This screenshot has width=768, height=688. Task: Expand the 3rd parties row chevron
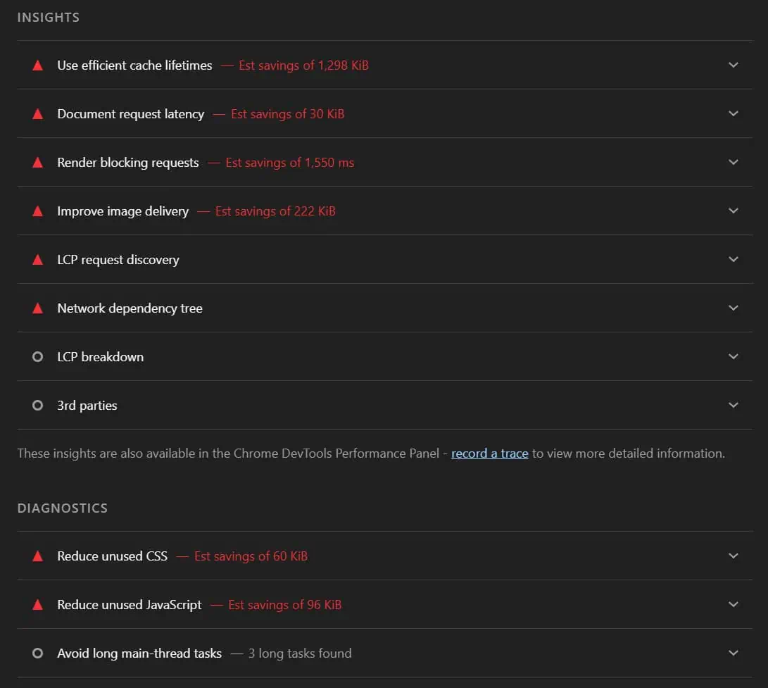coord(734,405)
